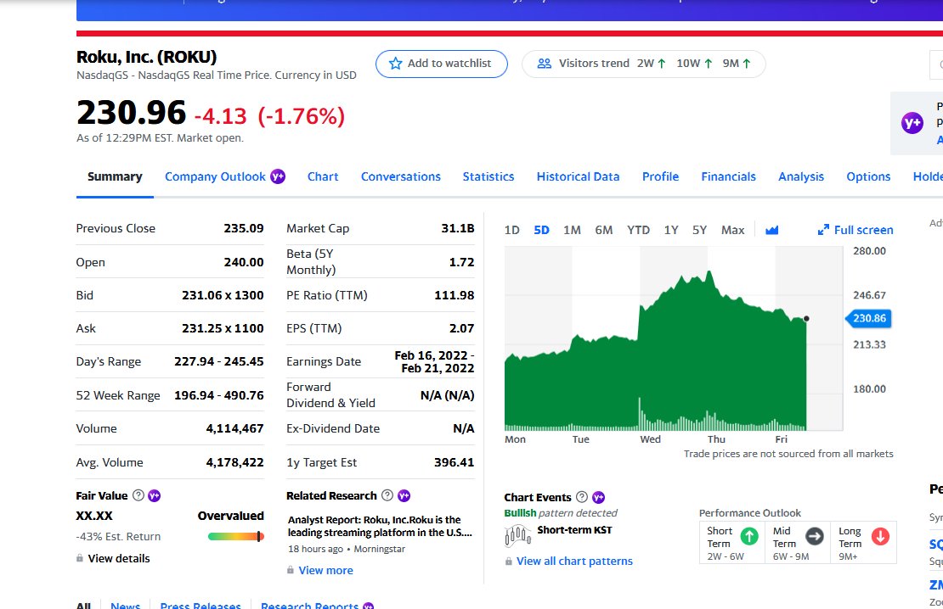The width and height of the screenshot is (943, 609).
Task: Click the 1y Target Est value 396.41
Action: pos(454,462)
